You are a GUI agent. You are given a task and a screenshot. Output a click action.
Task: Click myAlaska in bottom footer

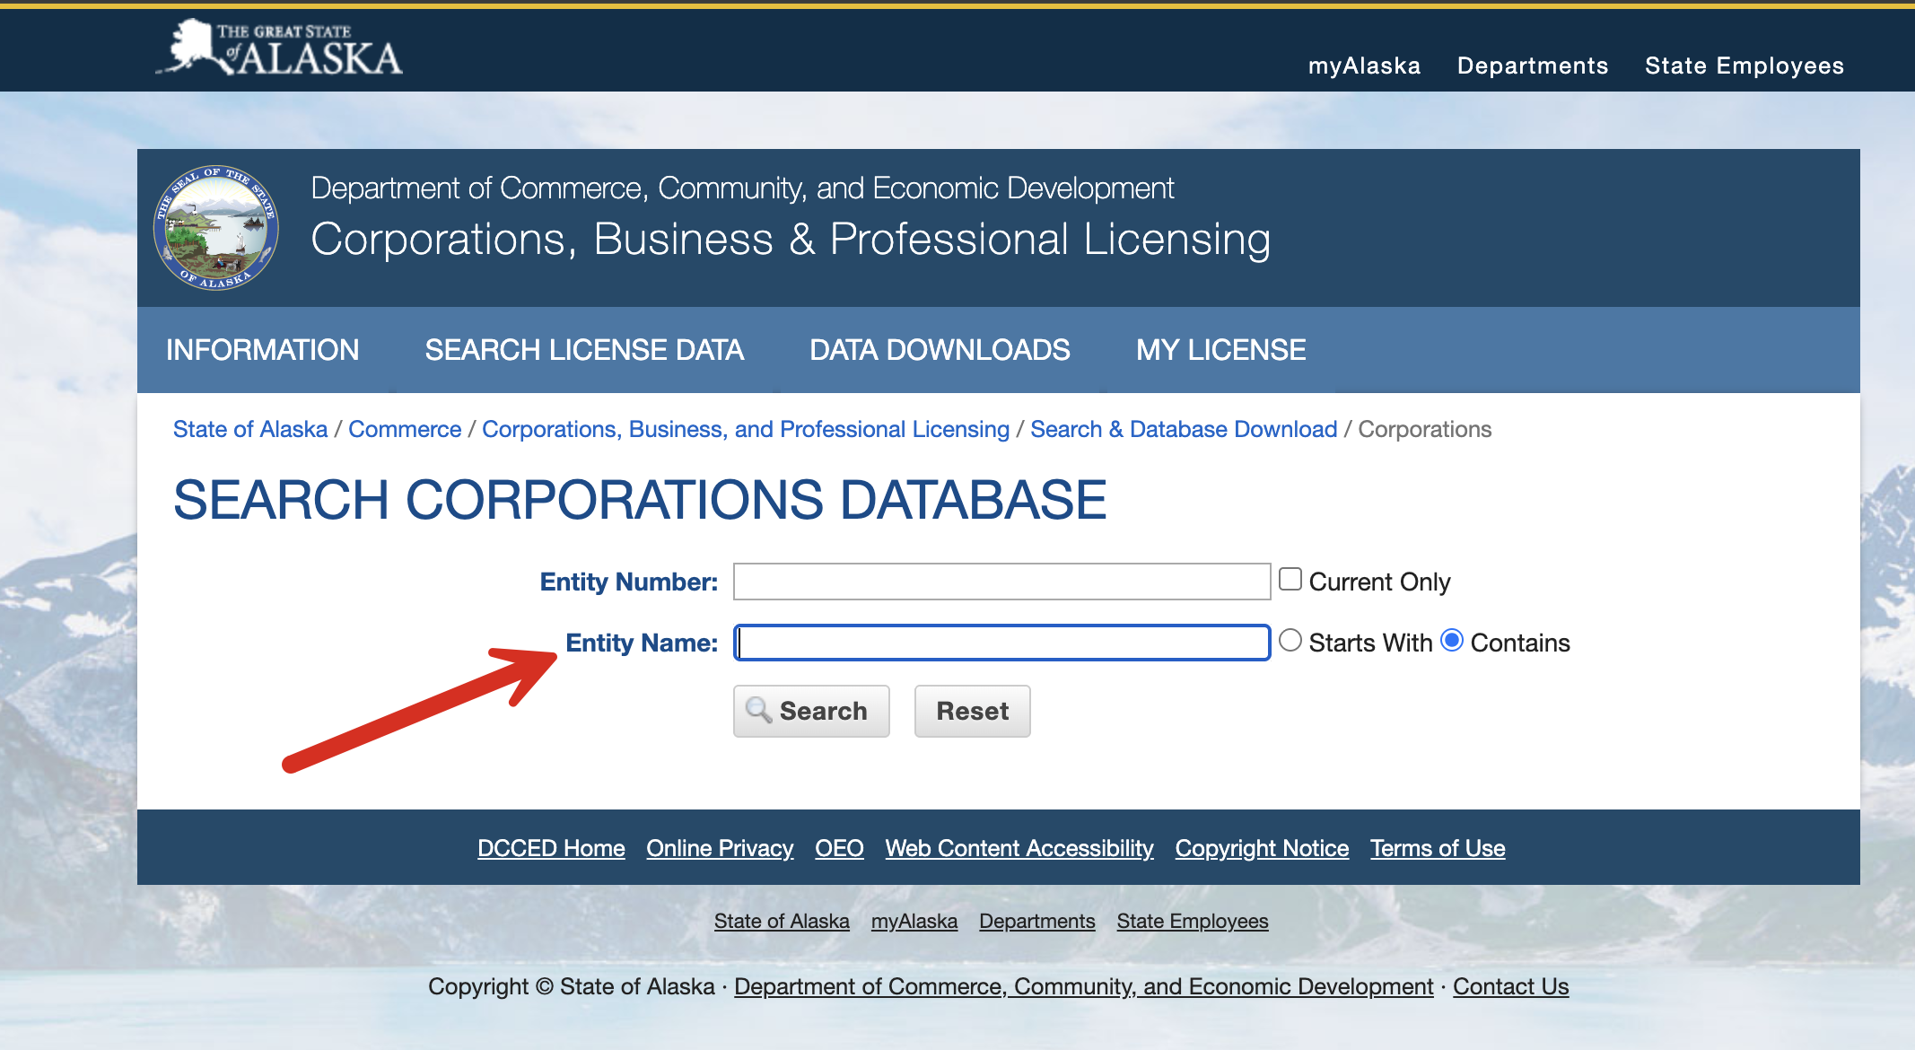pos(914,921)
